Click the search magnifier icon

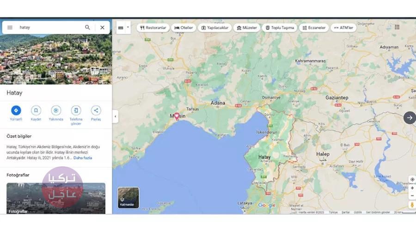[87, 27]
